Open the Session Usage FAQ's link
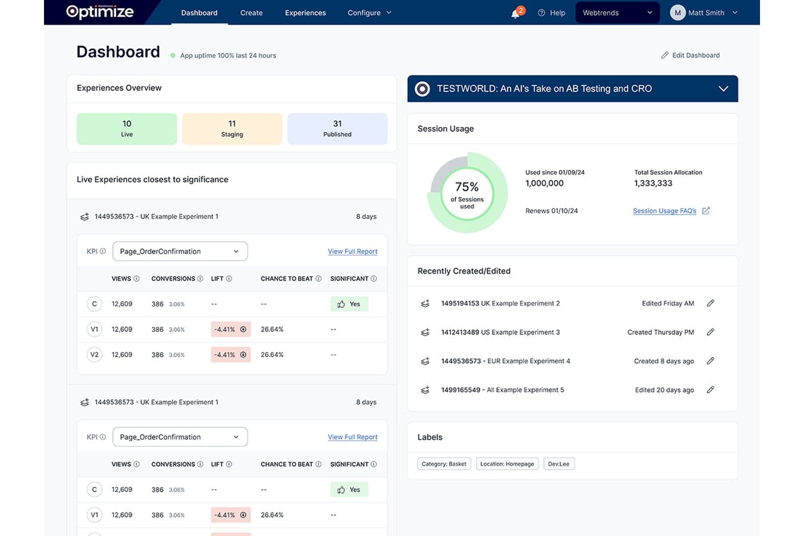This screenshot has width=804, height=536. pos(664,211)
